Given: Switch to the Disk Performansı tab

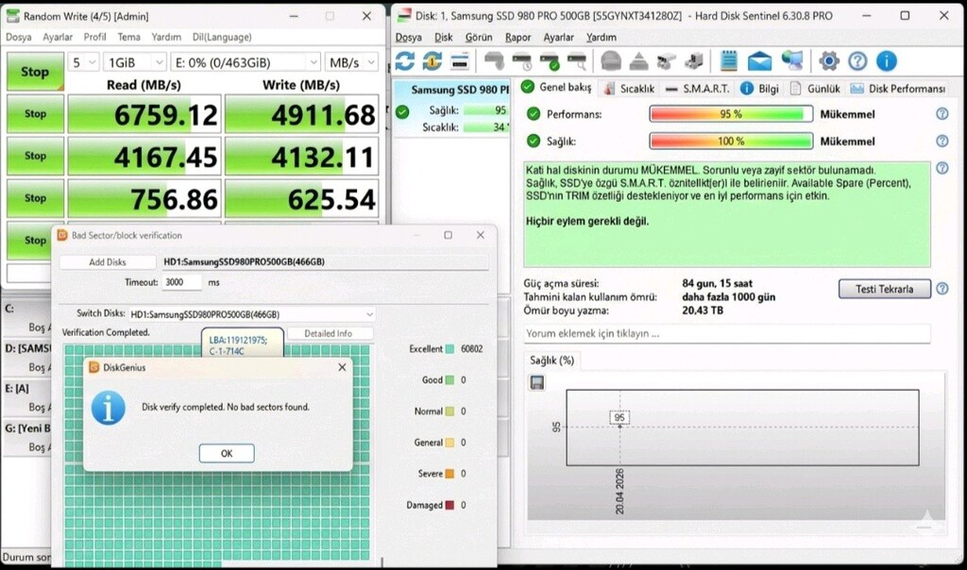Looking at the screenshot, I should tap(898, 89).
